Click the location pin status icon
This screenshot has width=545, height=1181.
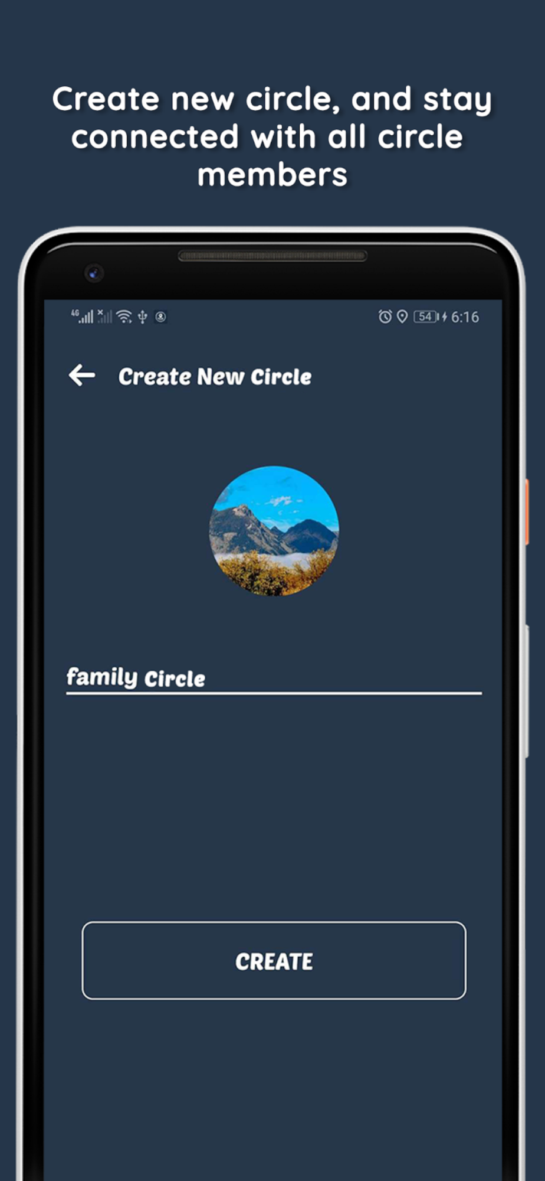pos(402,317)
